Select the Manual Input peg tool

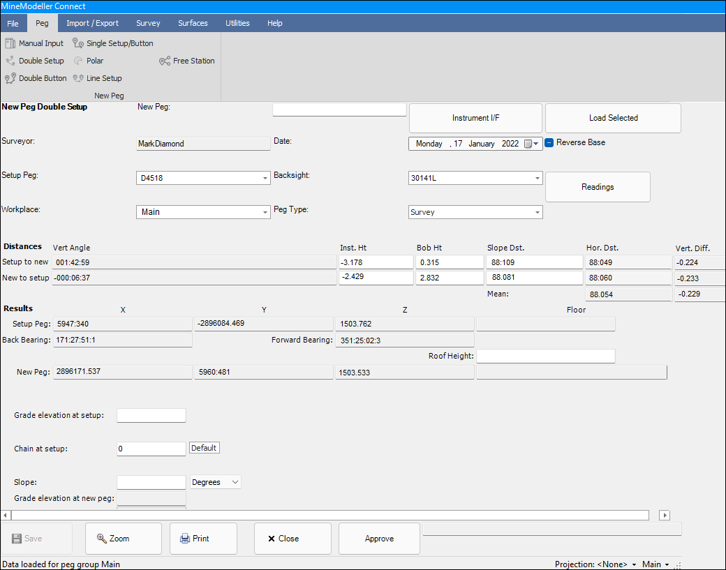pyautogui.click(x=34, y=43)
